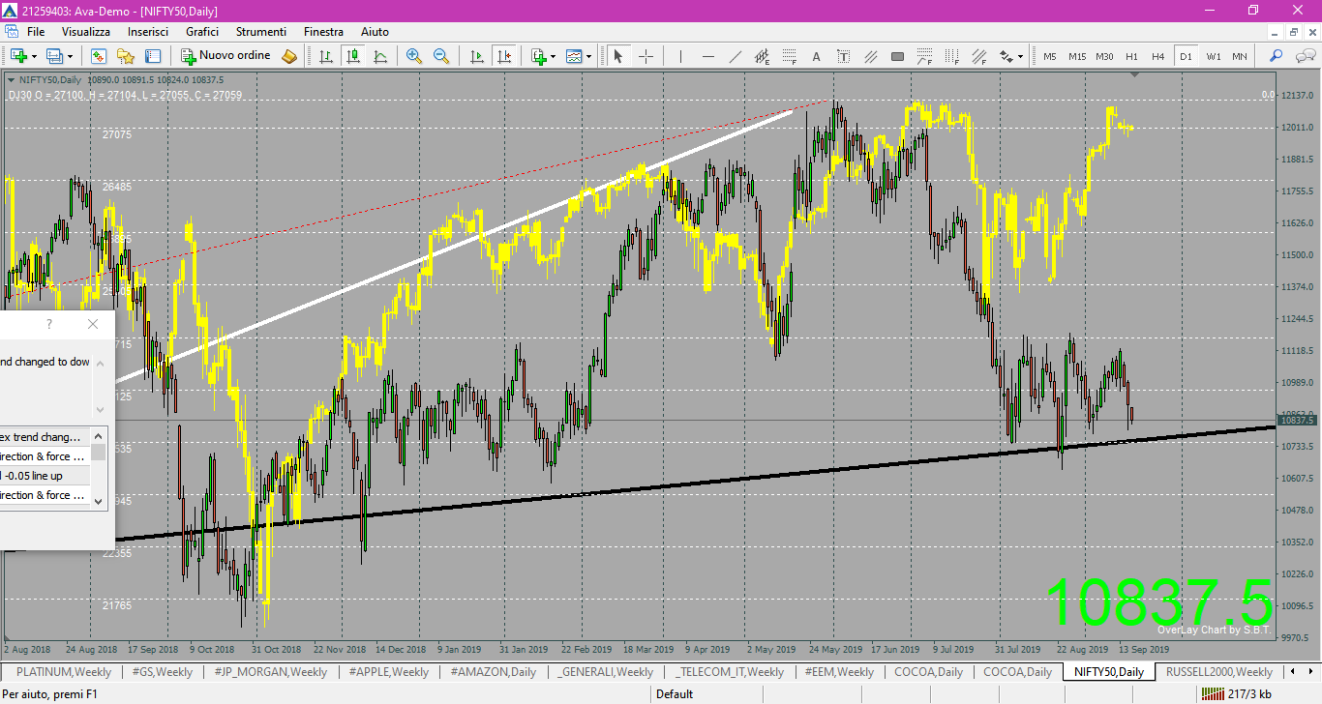Switch to M30 timeframe
The image size is (1322, 704).
tap(1104, 56)
